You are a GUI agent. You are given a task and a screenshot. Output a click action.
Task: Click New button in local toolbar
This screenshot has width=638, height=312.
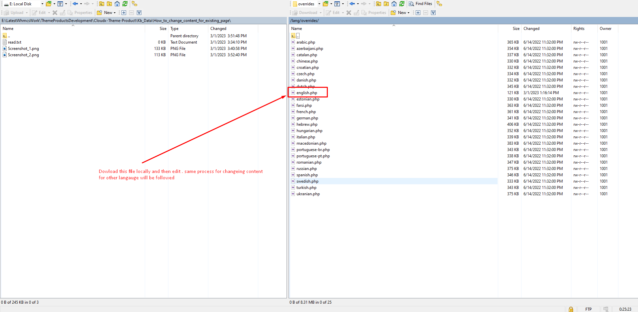point(106,13)
